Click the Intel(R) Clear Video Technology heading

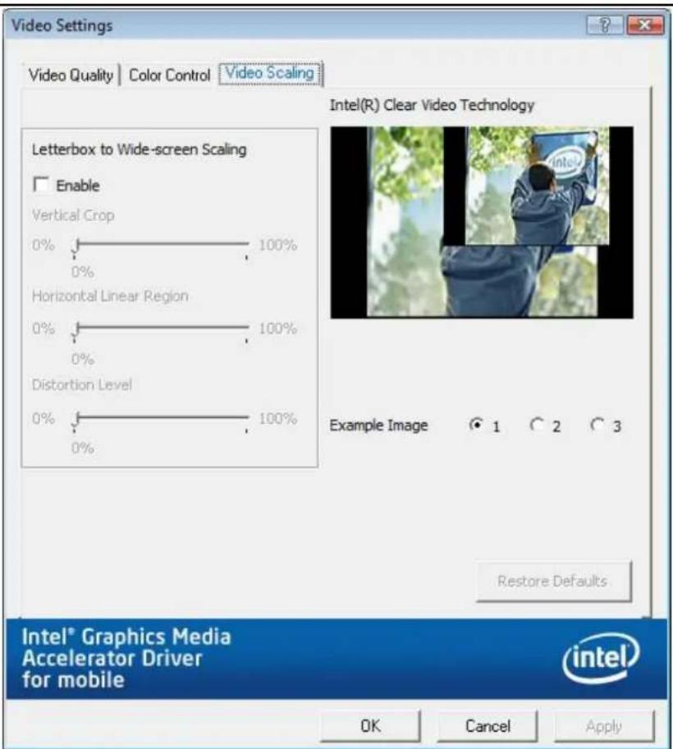(x=432, y=105)
